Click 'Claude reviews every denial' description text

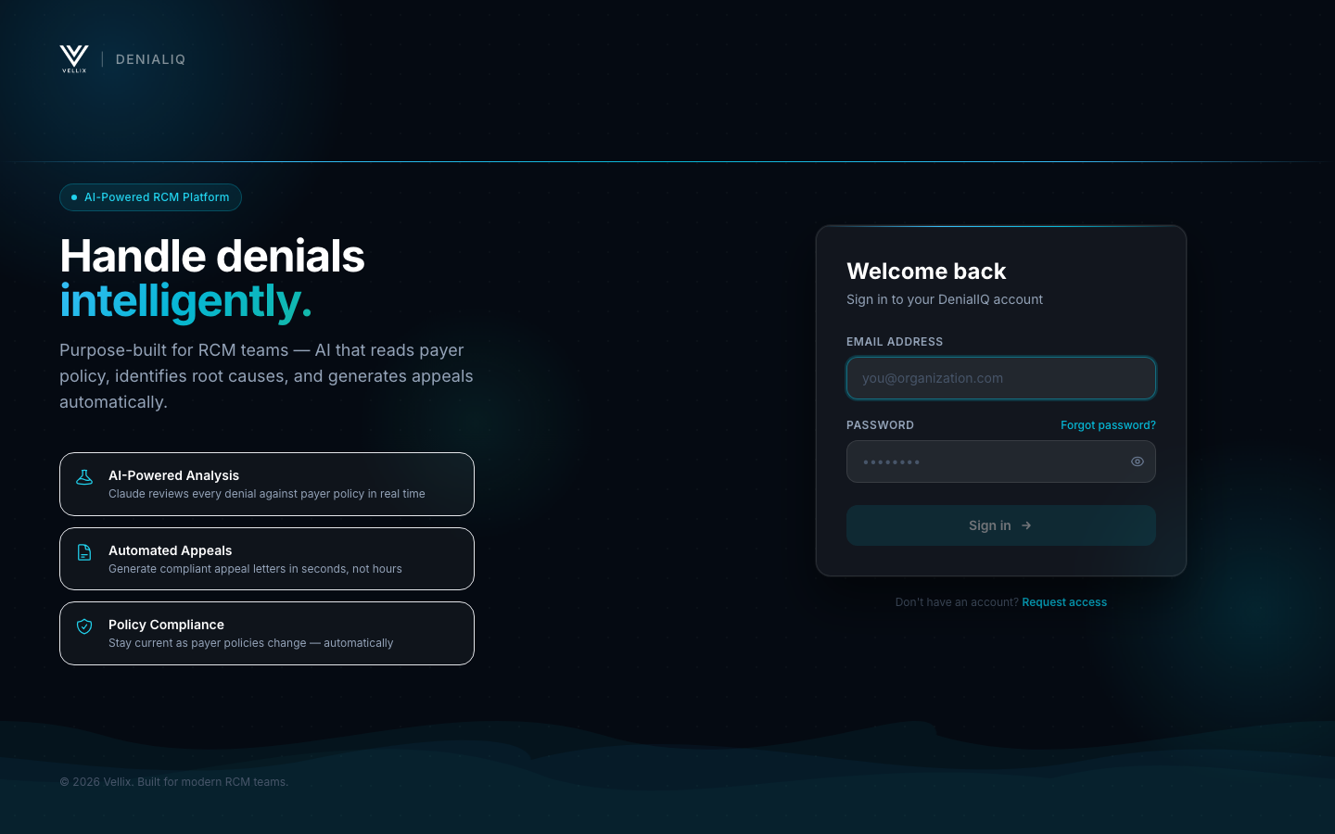click(x=267, y=494)
